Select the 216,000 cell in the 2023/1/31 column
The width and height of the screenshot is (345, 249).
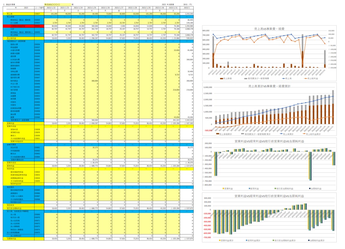[173, 90]
